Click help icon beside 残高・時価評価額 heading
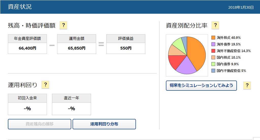260x140 pixels. point(63,25)
